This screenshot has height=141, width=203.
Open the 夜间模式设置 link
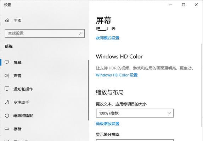coord(107,38)
